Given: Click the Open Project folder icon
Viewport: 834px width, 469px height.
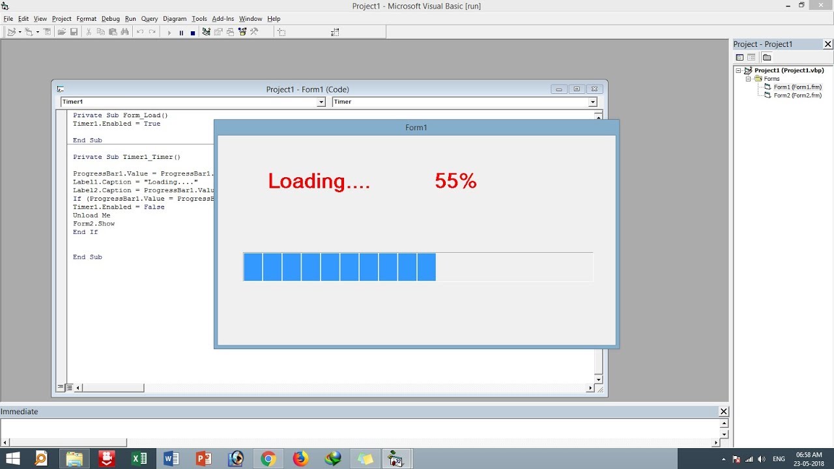Looking at the screenshot, I should [x=62, y=32].
